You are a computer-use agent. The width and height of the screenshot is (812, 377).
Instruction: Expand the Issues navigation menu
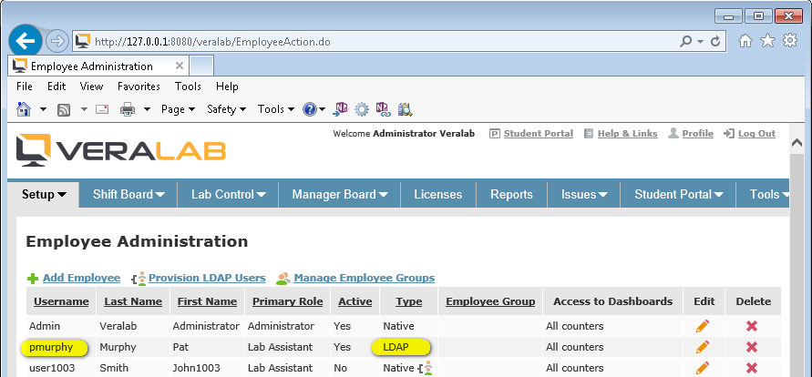[584, 195]
